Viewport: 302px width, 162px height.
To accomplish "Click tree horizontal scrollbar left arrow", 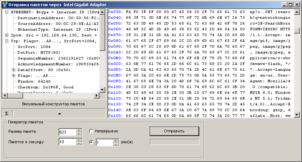I will pyautogui.click(x=5, y=95).
